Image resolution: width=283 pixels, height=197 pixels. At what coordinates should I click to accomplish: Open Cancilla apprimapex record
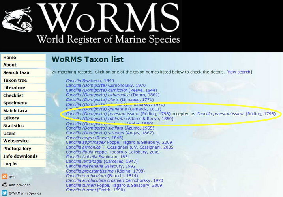119,142
